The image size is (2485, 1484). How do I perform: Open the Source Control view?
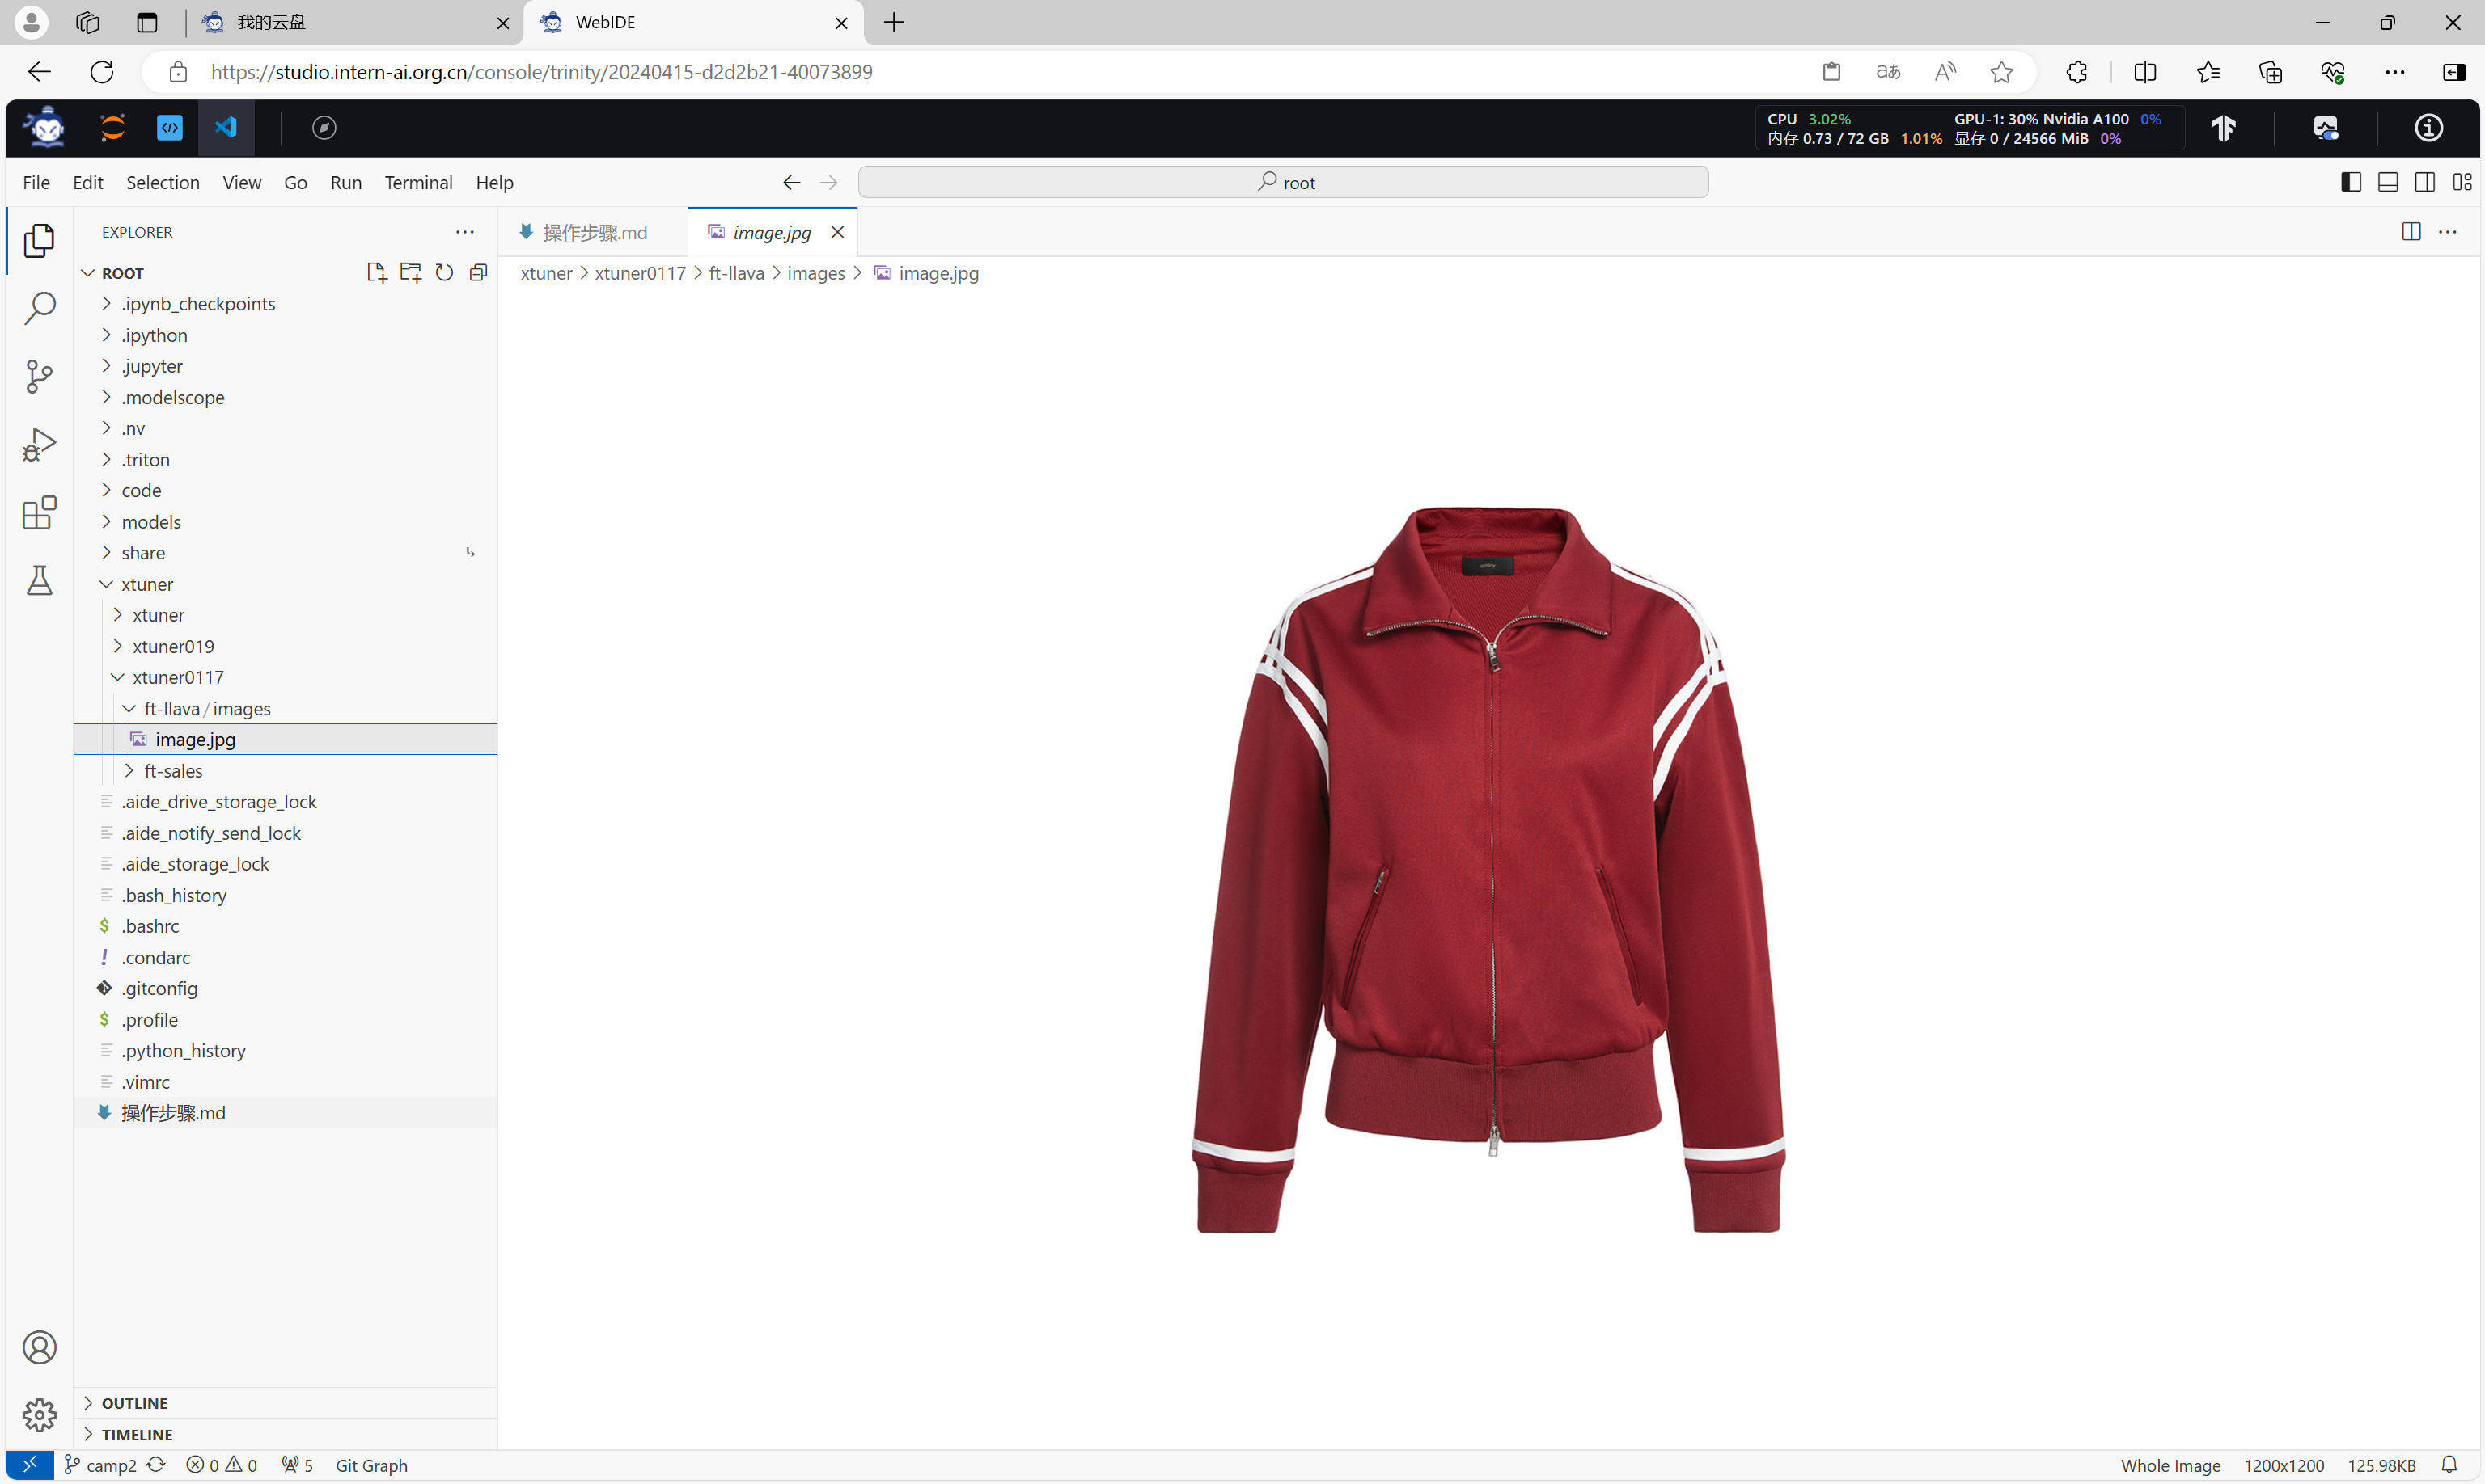(x=39, y=376)
